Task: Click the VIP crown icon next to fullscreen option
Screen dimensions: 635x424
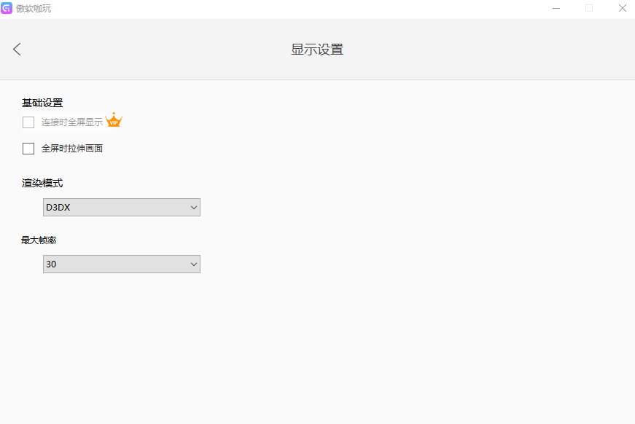Action: (x=114, y=119)
